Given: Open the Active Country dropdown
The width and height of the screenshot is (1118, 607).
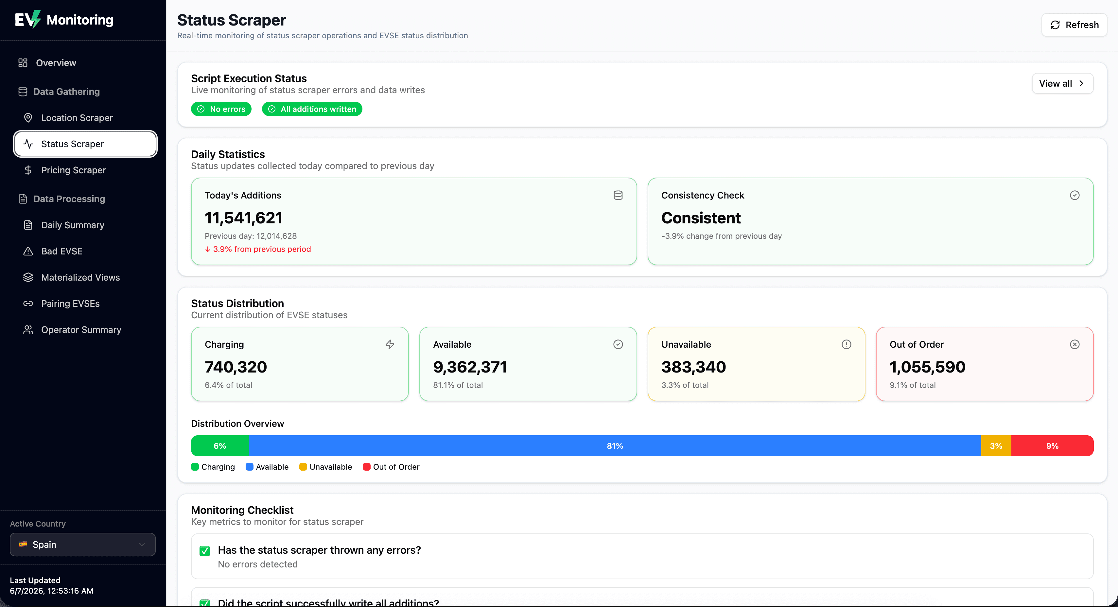Looking at the screenshot, I should (x=82, y=544).
